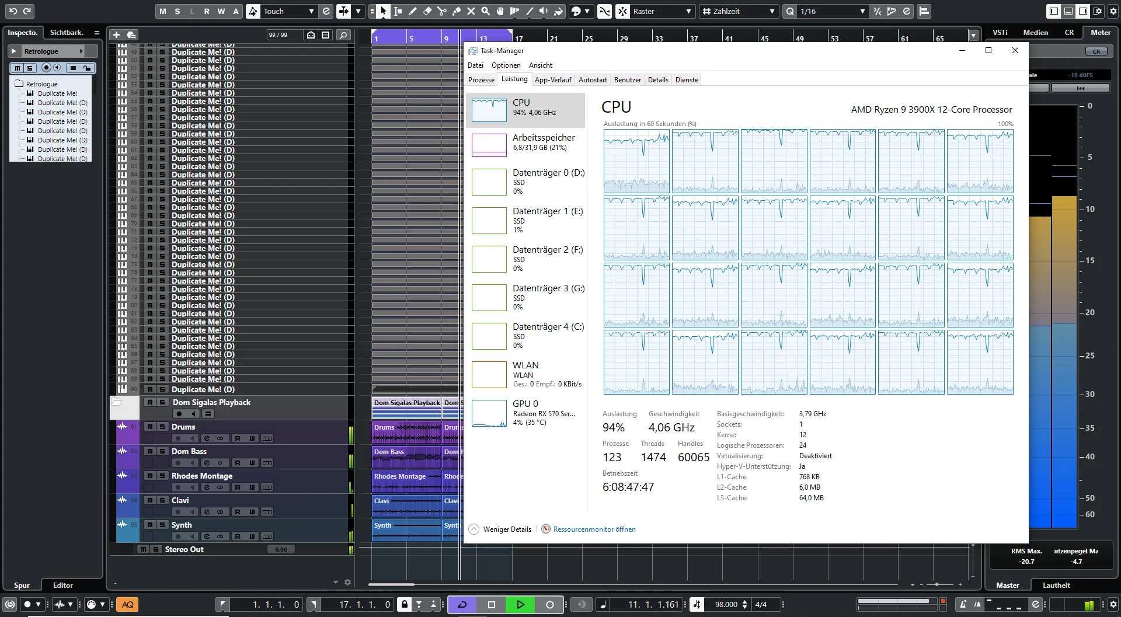Click the Stereo Out volume 0.00 field
1121x617 pixels.
click(281, 549)
